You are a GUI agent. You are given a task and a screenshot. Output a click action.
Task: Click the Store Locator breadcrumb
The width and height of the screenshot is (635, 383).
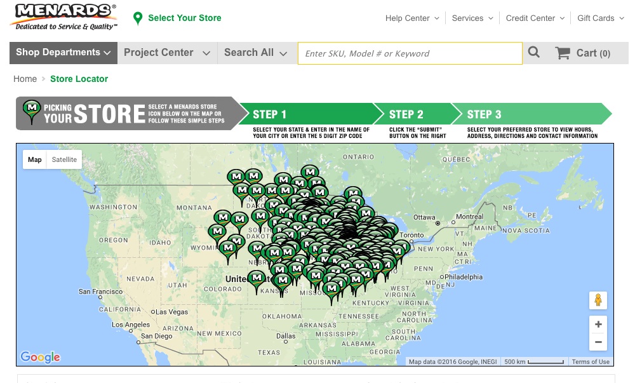click(79, 79)
